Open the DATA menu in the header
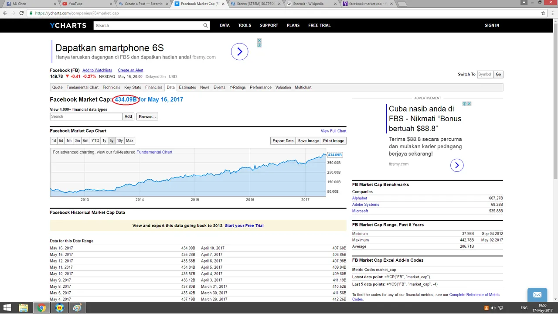The width and height of the screenshot is (558, 314). point(225,25)
